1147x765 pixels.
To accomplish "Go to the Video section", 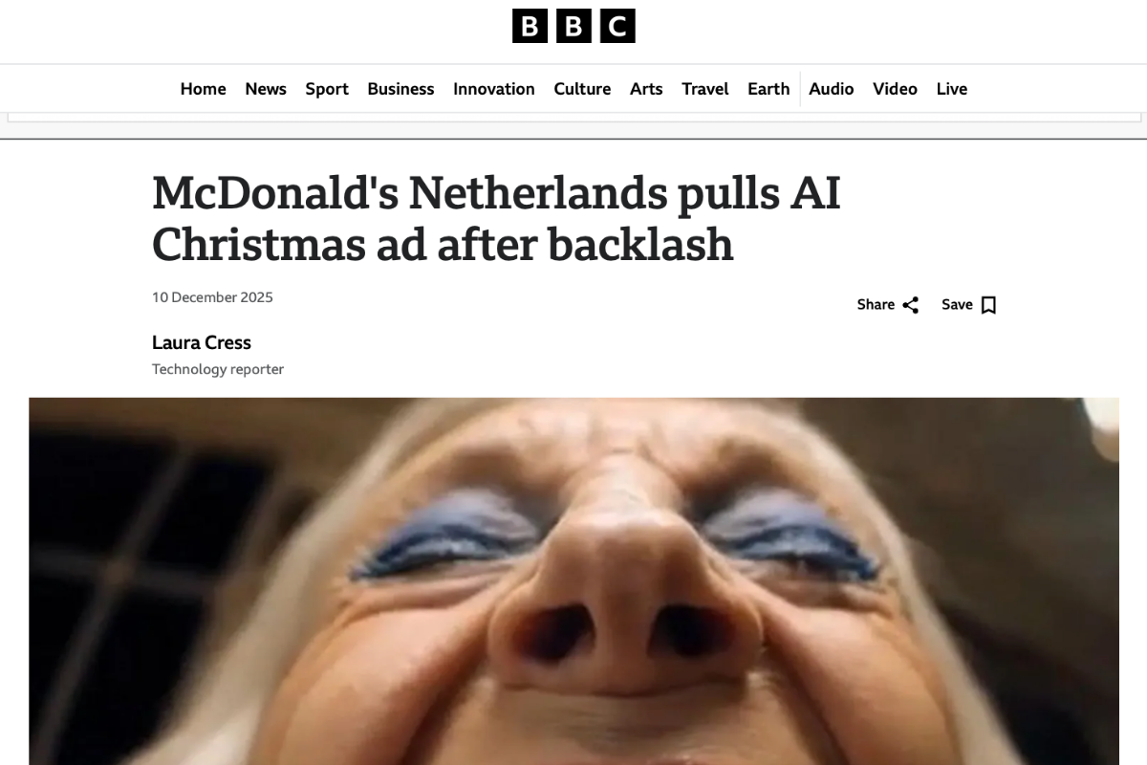I will pyautogui.click(x=895, y=89).
